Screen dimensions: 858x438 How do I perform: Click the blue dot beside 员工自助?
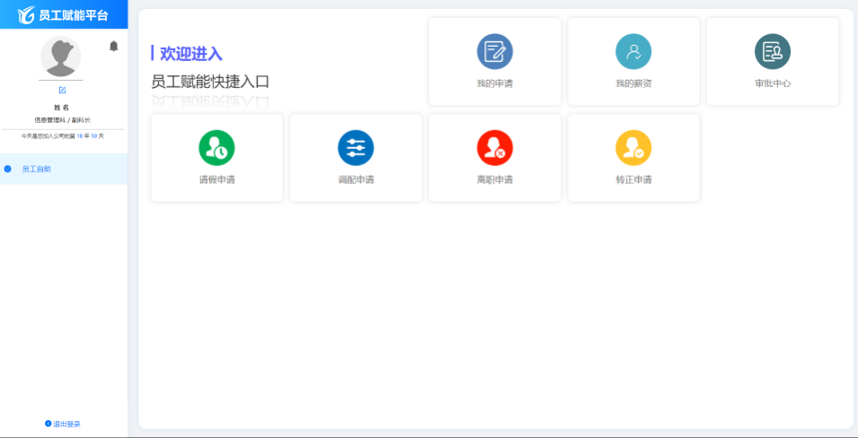[7, 169]
